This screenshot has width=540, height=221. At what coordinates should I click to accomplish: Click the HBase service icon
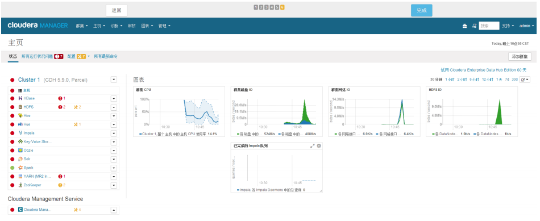(20, 98)
